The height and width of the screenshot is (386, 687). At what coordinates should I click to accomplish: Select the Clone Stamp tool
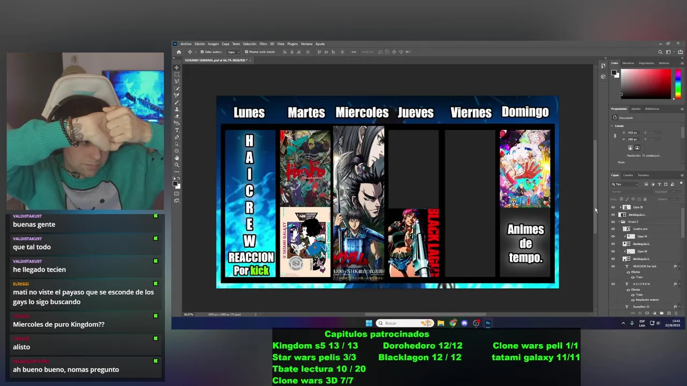pyautogui.click(x=177, y=109)
